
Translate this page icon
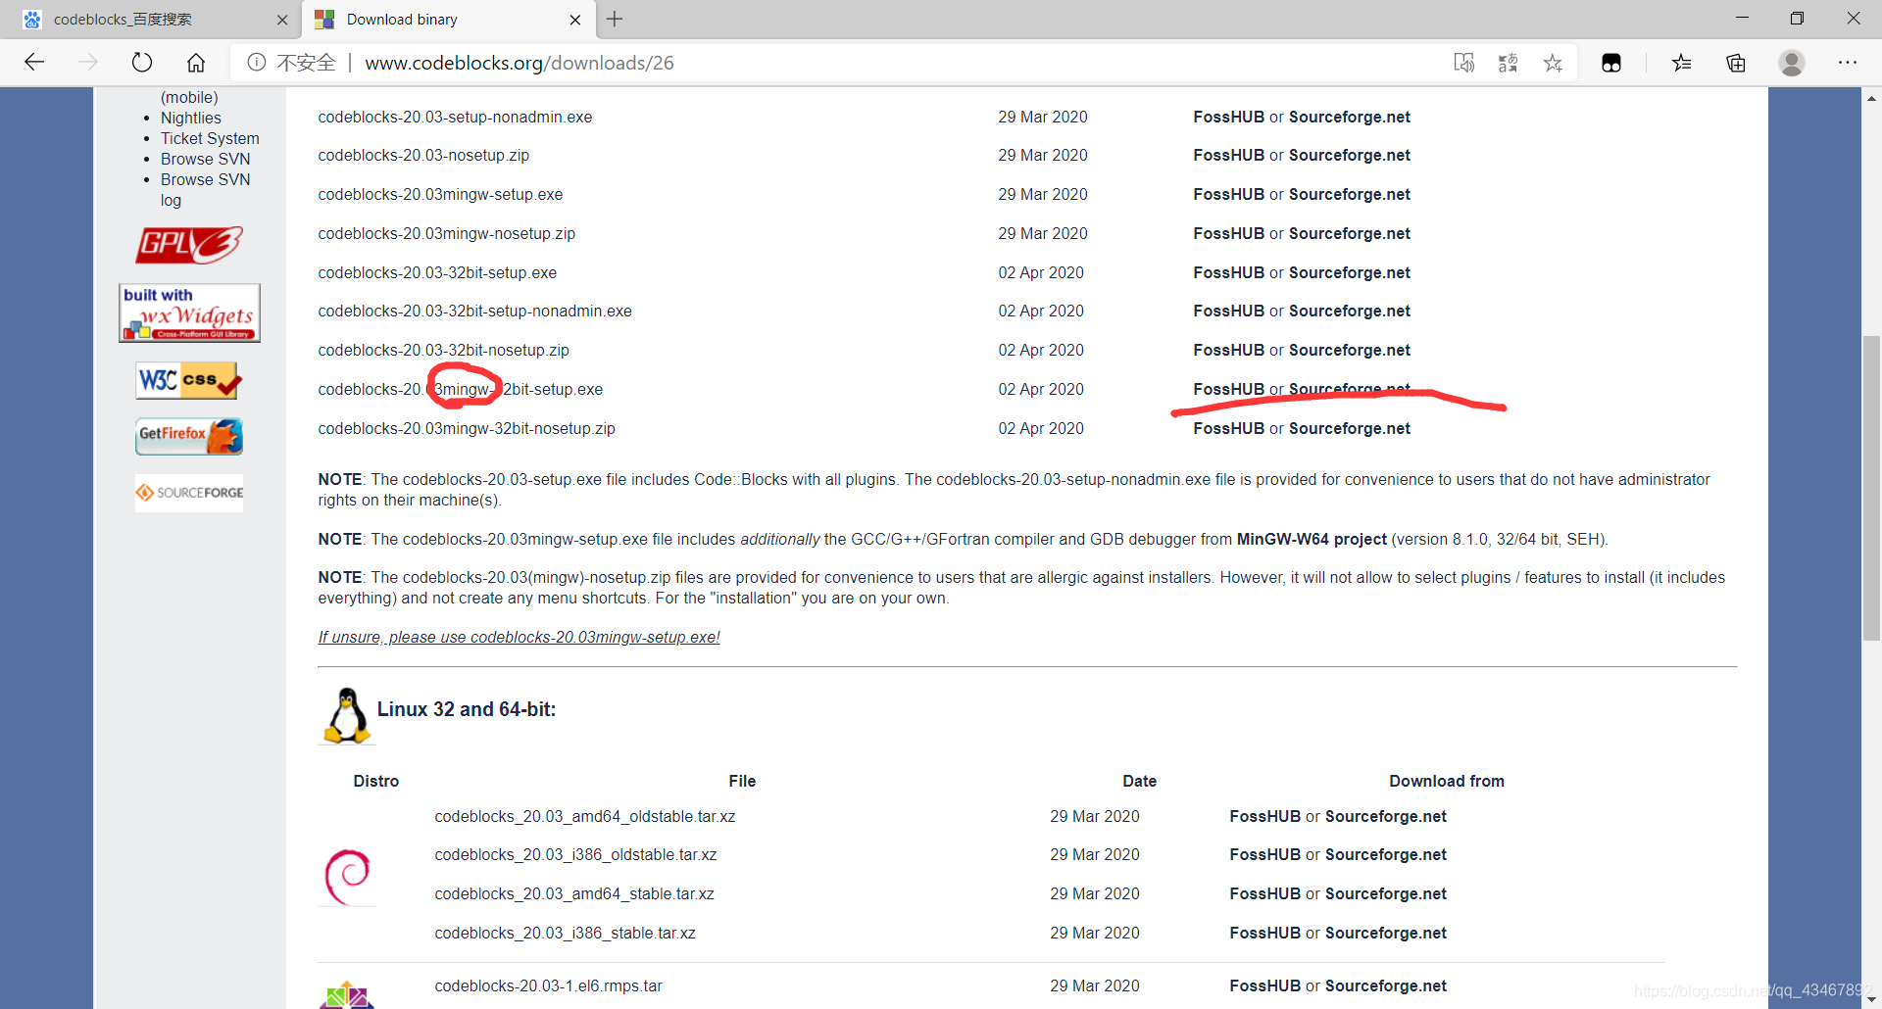(1508, 63)
